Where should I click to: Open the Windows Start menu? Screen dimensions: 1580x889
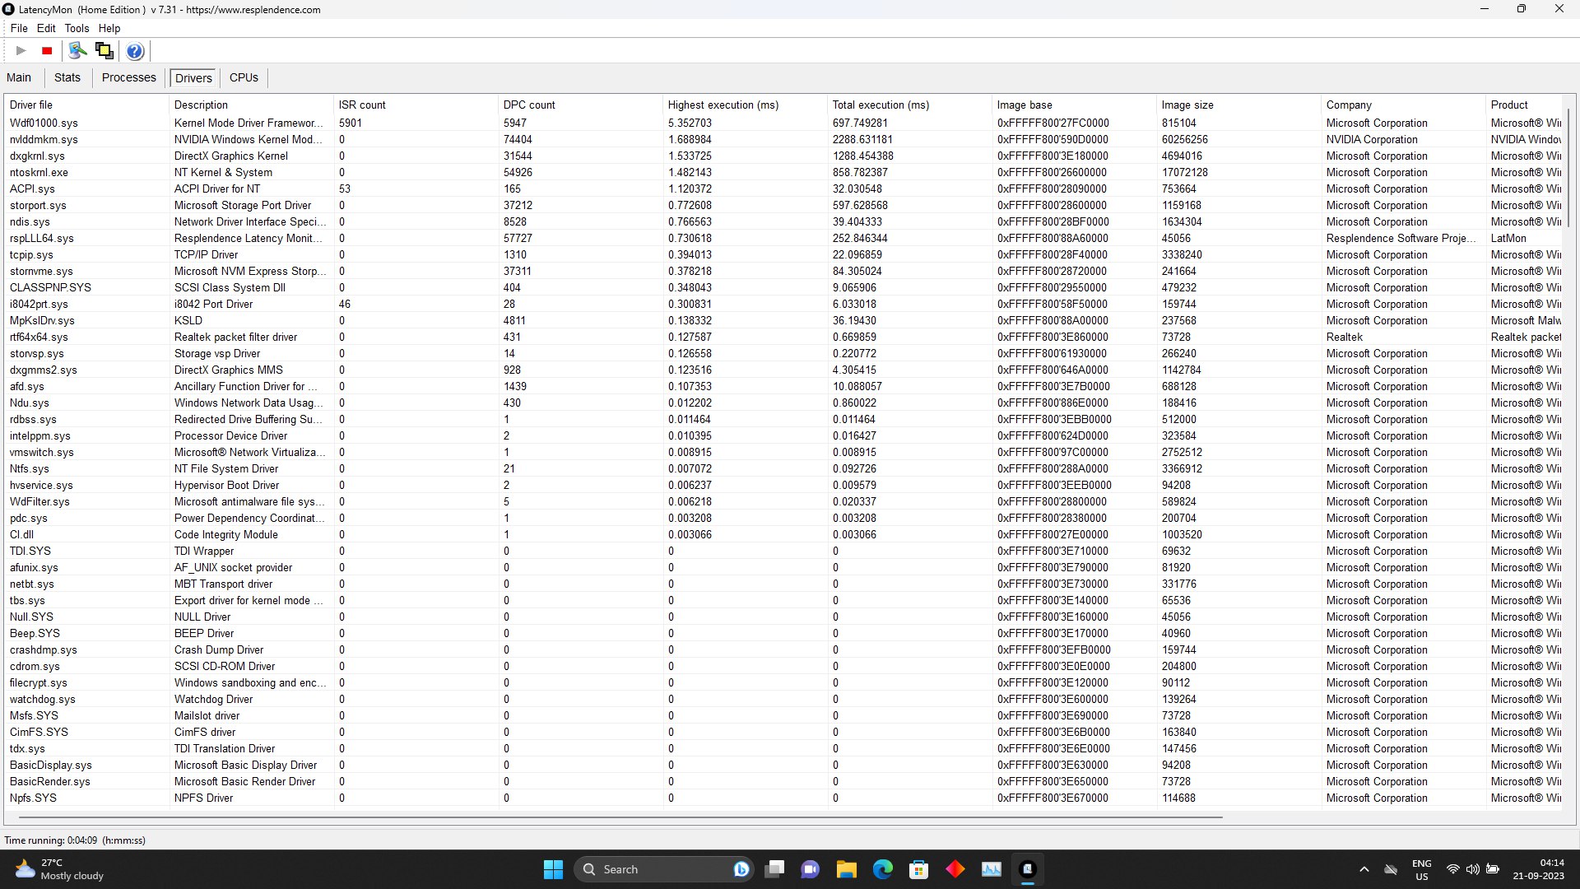(553, 869)
